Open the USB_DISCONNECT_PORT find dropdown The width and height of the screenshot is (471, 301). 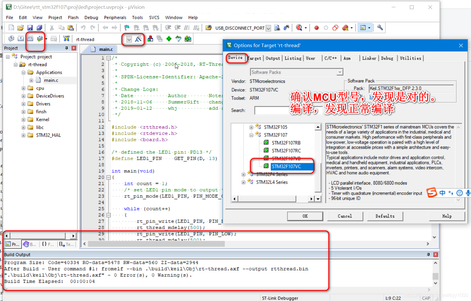[x=268, y=28]
